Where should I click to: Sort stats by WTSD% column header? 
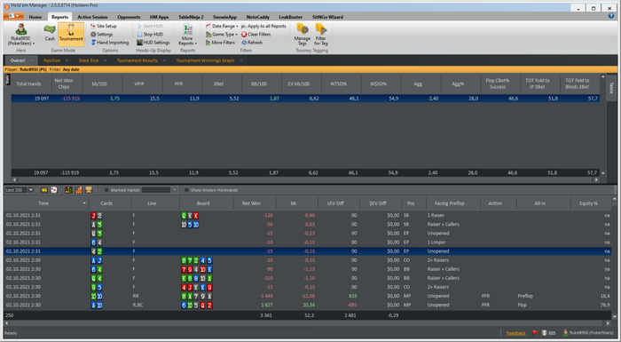(x=338, y=84)
